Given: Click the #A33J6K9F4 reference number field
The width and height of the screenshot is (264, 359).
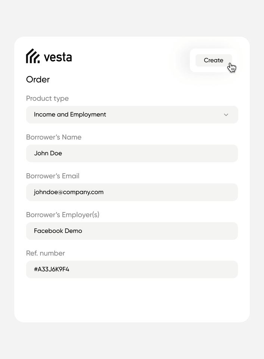Looking at the screenshot, I should point(132,269).
